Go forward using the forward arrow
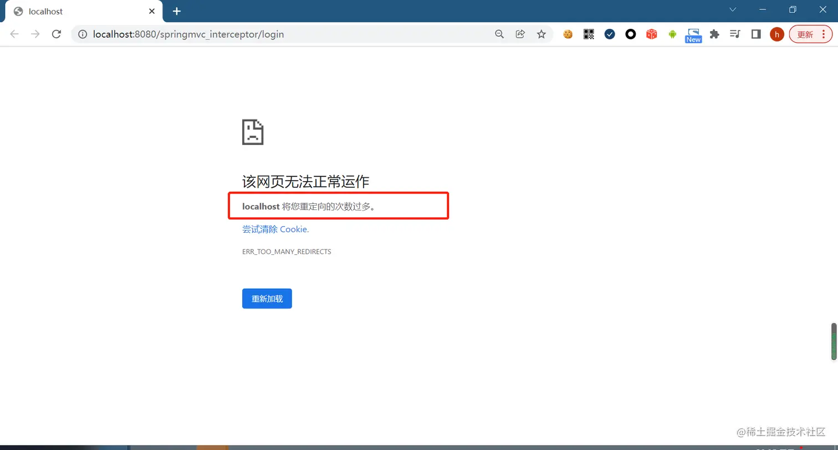The width and height of the screenshot is (838, 450). coord(35,34)
